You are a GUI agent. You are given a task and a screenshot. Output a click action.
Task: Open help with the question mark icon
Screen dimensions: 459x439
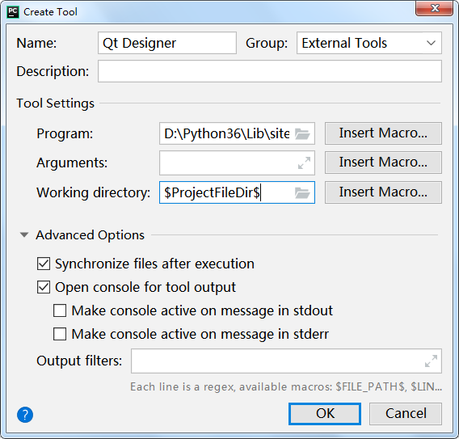[x=25, y=415]
